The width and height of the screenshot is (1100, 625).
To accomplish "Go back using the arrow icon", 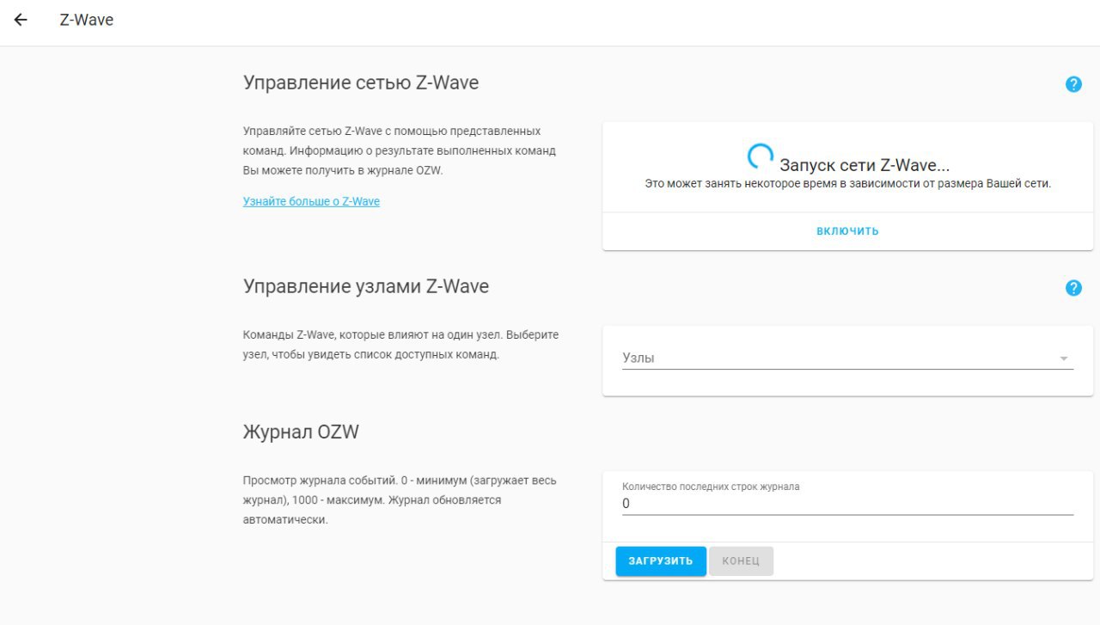I will coord(21,20).
